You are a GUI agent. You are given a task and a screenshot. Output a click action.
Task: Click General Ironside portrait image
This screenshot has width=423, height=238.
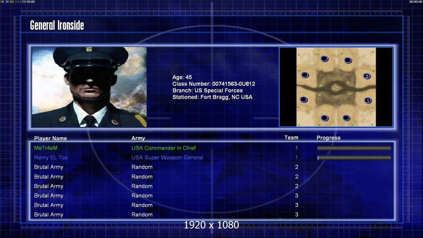(89, 87)
